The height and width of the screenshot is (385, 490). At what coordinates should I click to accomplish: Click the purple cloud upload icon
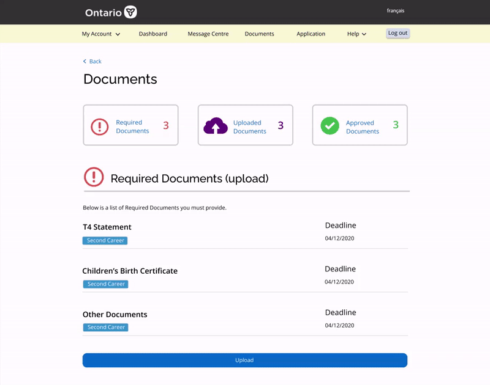pyautogui.click(x=216, y=126)
